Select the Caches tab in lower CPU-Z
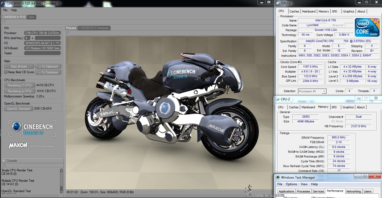 [x=294, y=107]
